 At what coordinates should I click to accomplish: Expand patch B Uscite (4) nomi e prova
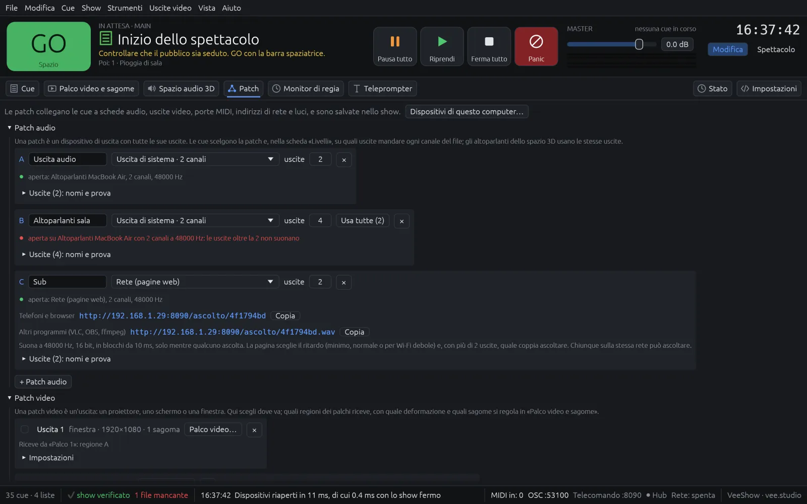(x=66, y=255)
